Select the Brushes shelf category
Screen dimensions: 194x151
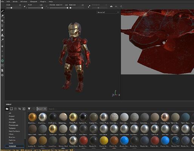pyautogui.click(x=12, y=137)
